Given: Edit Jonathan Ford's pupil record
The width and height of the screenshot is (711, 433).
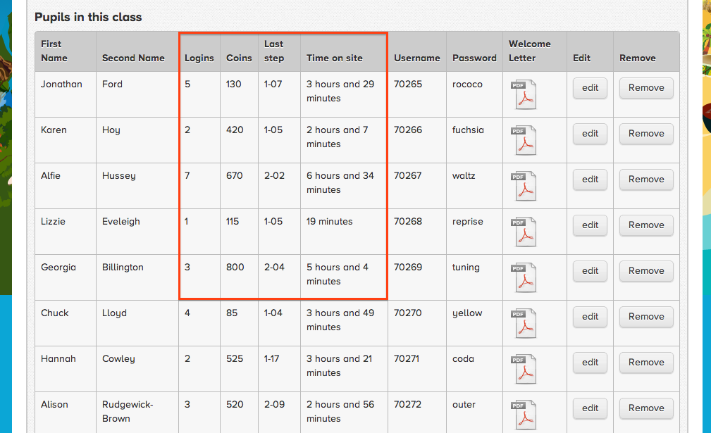Looking at the screenshot, I should click(590, 88).
